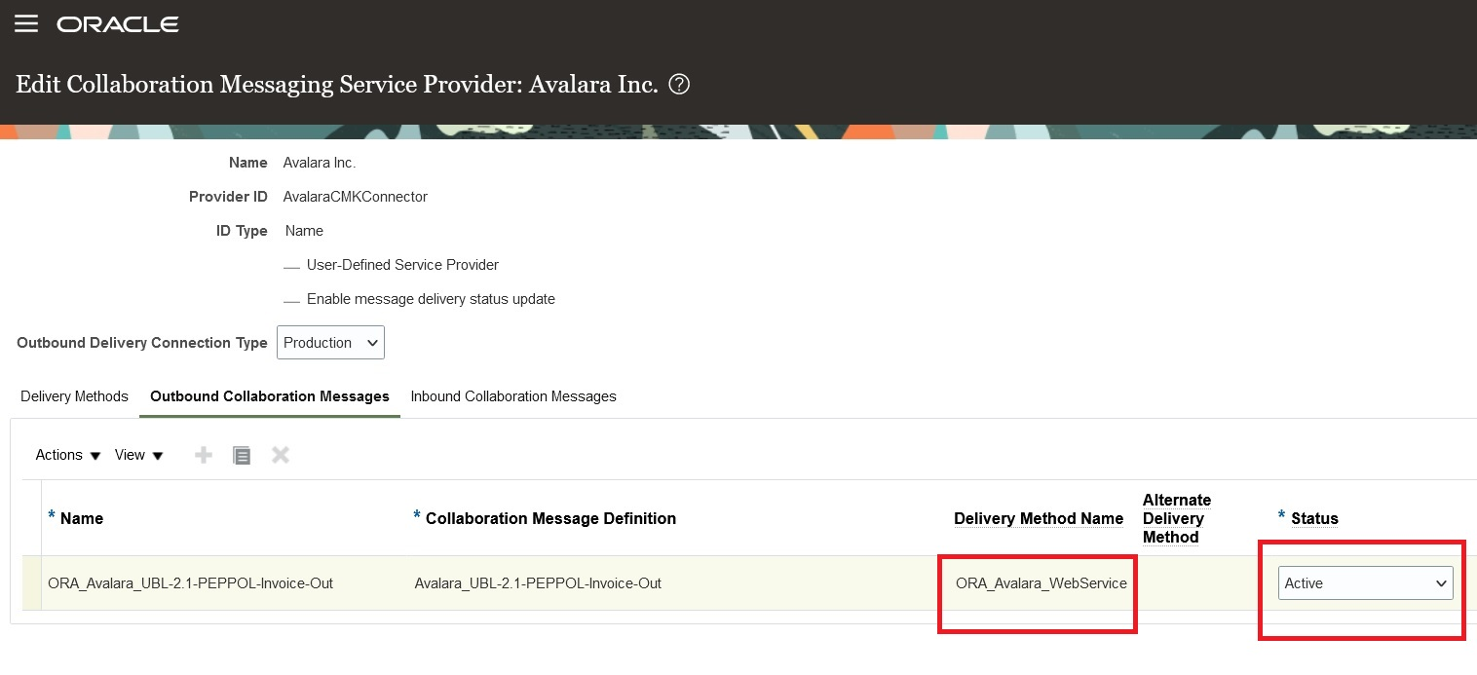Switch to Delivery Methods tab
Screen dimensions: 1477x675
[74, 396]
